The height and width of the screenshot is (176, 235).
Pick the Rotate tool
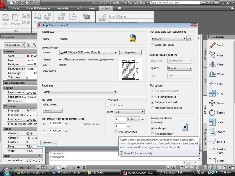[x=212, y=112]
